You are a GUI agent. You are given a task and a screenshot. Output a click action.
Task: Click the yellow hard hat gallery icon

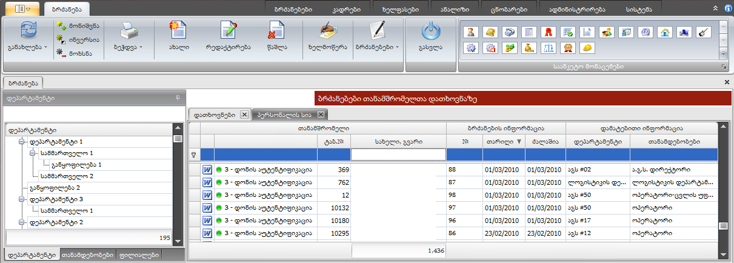coord(587,47)
